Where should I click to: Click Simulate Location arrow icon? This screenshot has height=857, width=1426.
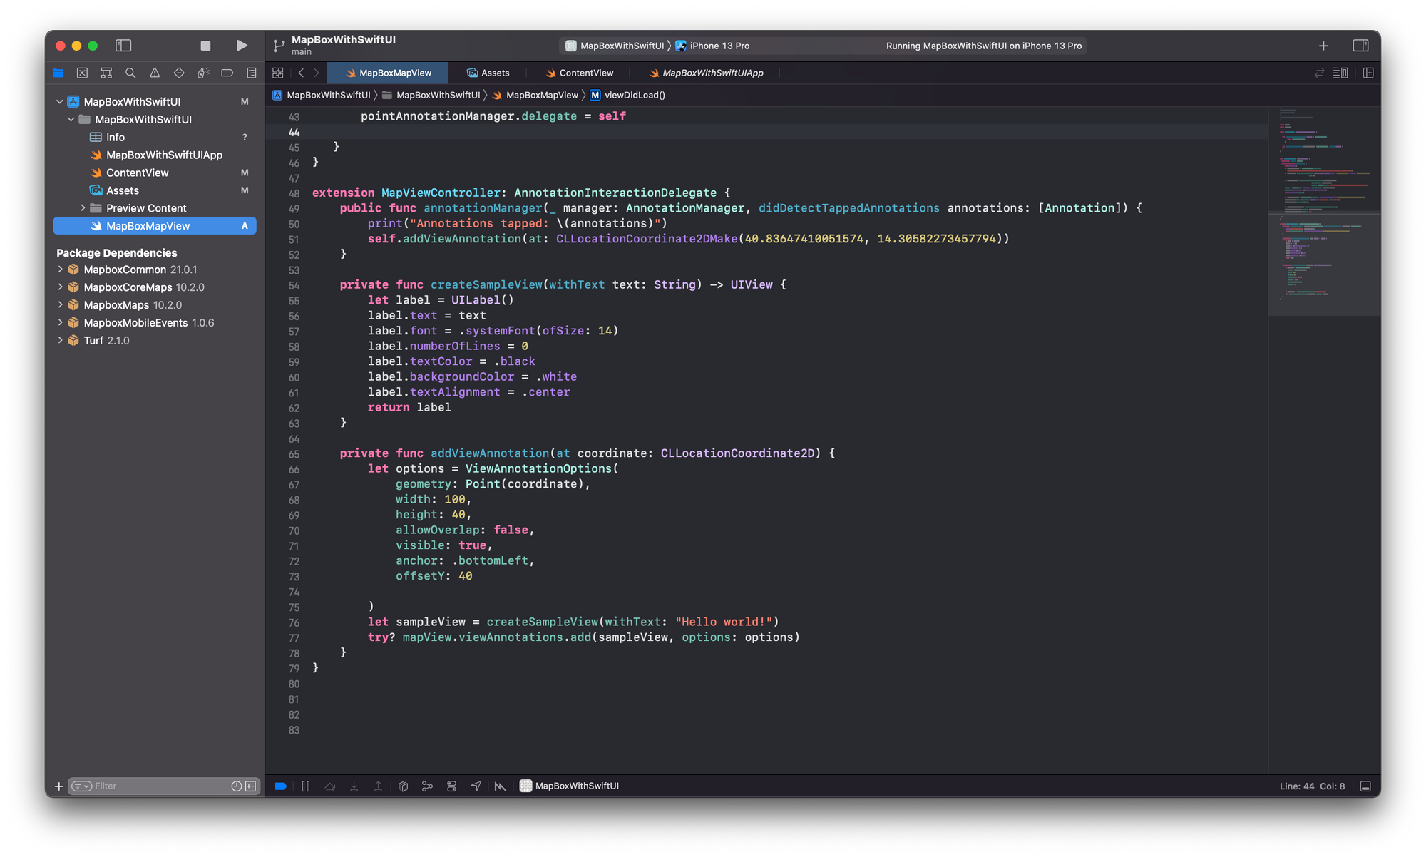click(476, 786)
